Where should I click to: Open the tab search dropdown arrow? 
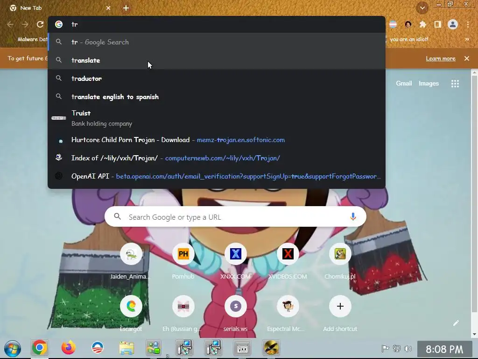click(x=422, y=8)
